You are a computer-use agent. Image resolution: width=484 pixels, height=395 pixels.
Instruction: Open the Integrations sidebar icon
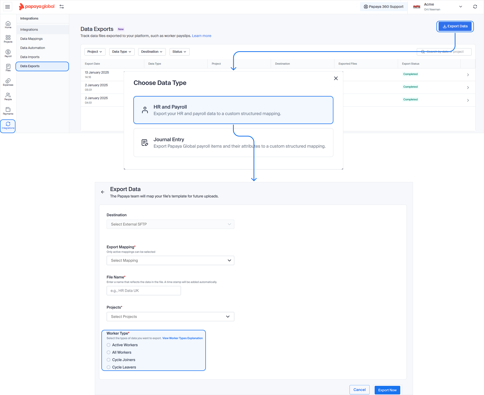8,125
